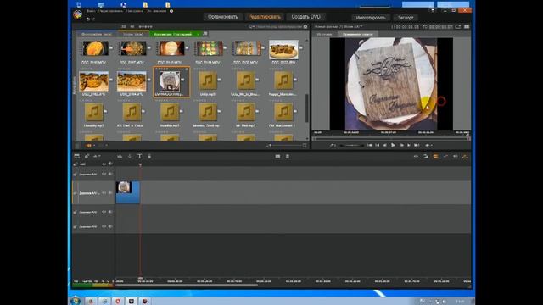Toggle the 3D library filter

132,26
